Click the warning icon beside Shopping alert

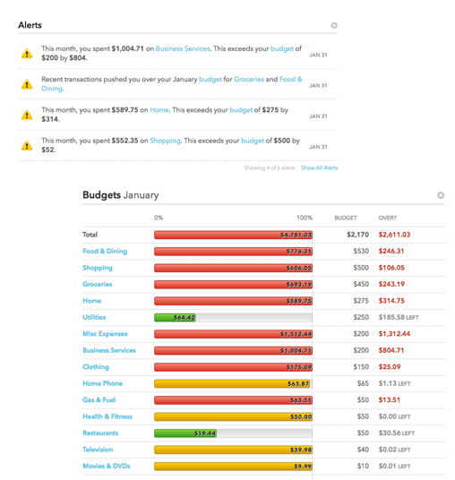[27, 145]
